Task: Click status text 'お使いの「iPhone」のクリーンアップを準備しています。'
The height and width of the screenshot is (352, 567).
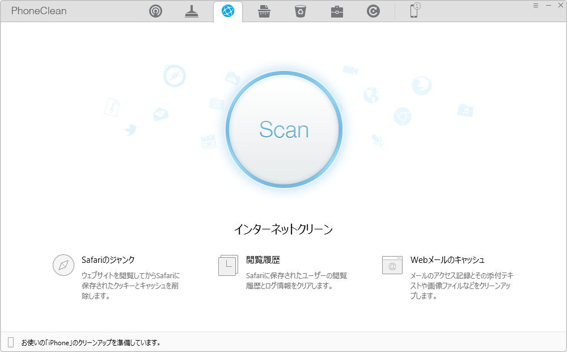Action: (91, 342)
